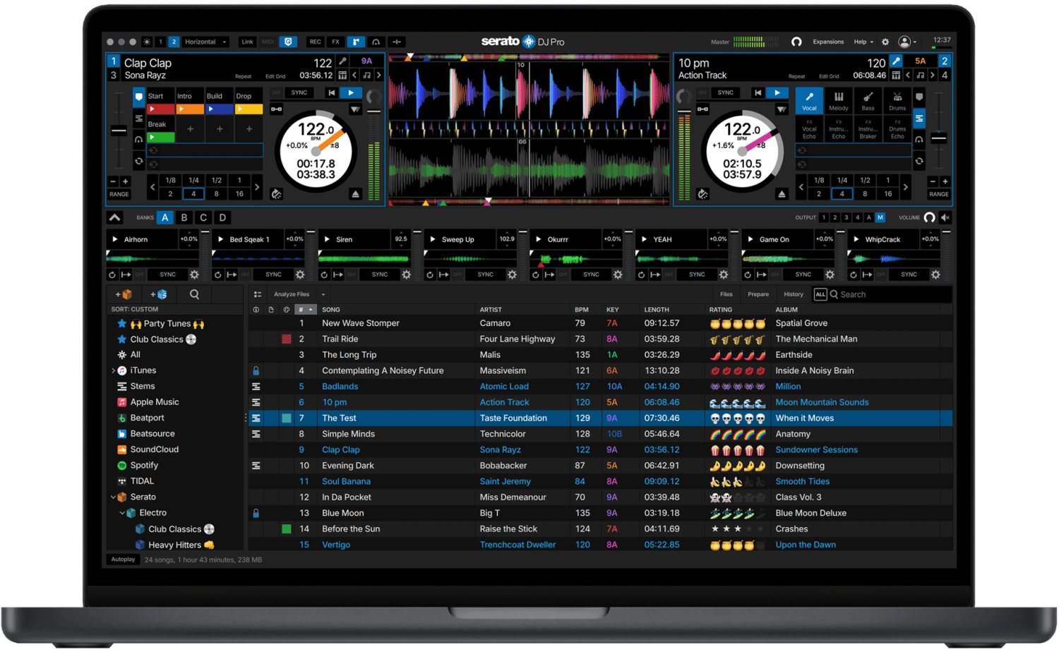Click the headphone icon beside Expansions

point(796,42)
